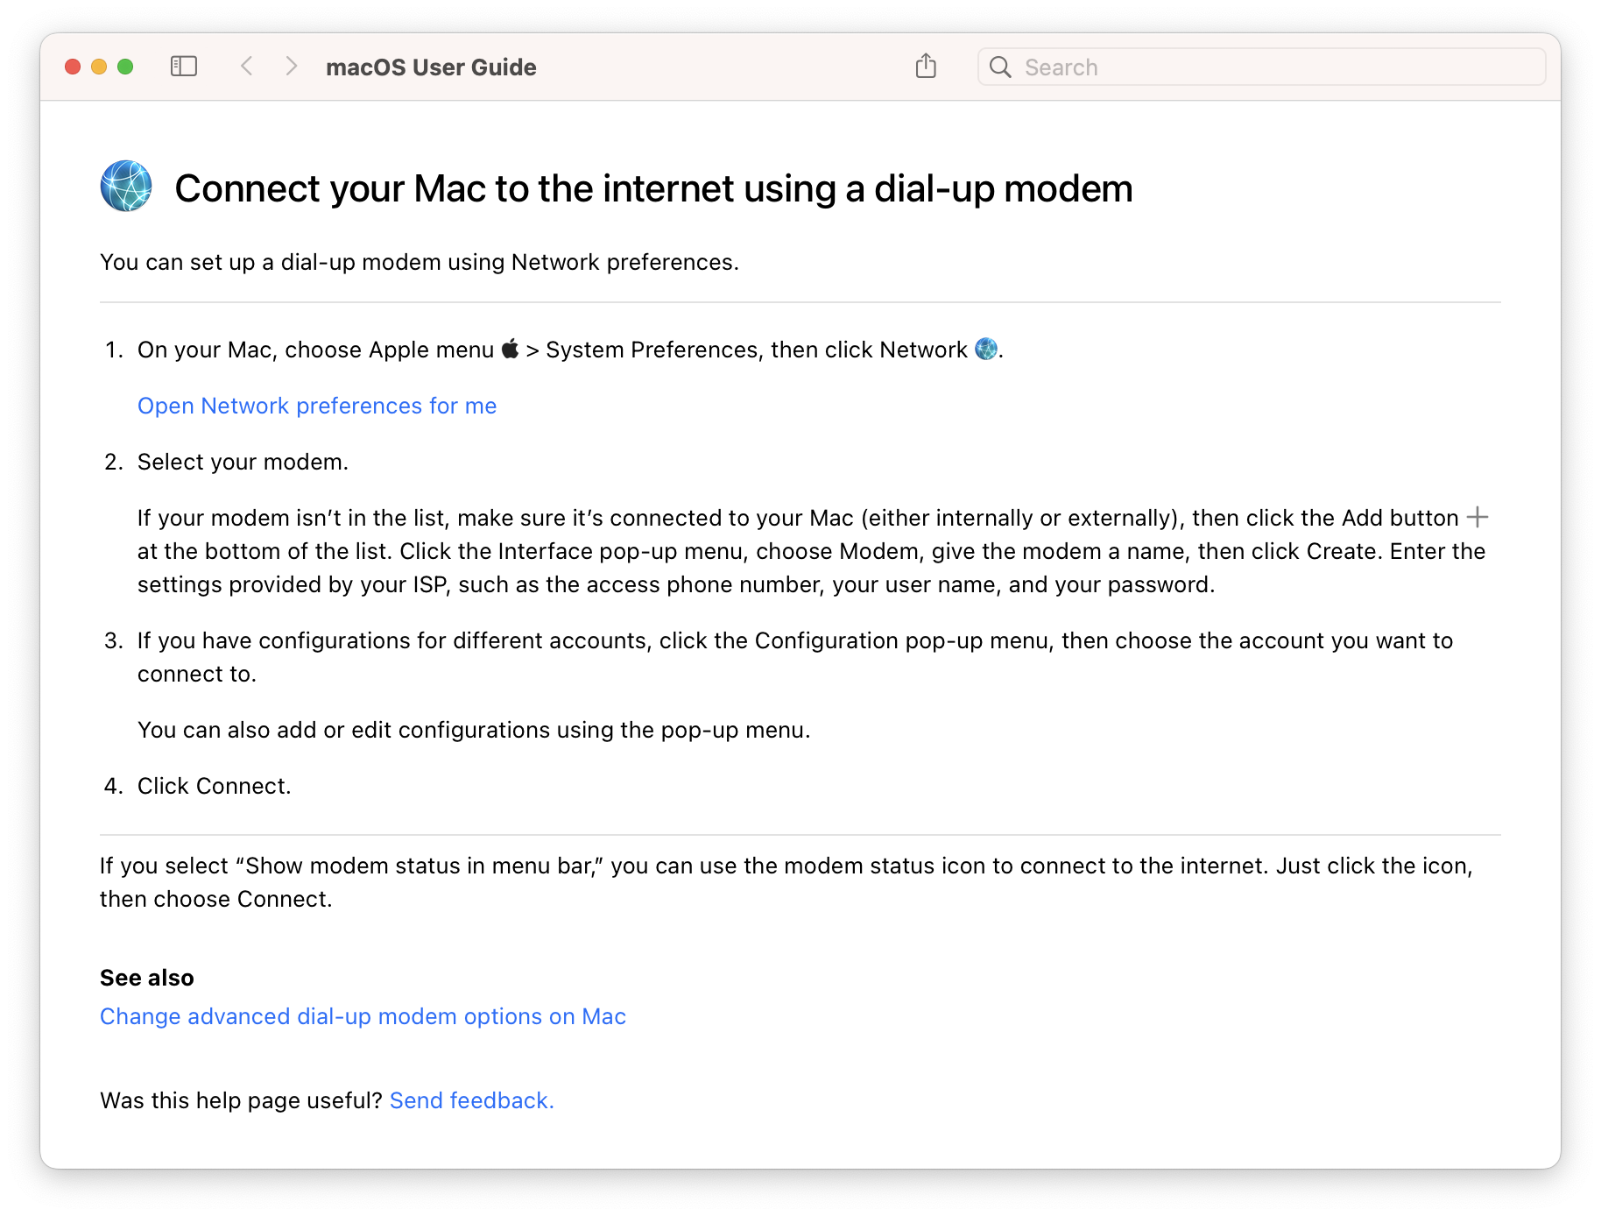1601x1216 pixels.
Task: Open the advanced dial-up modem options link
Action: pyautogui.click(x=363, y=1016)
